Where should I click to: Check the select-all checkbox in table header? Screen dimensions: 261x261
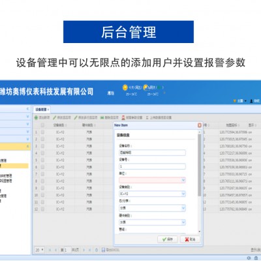click(x=42, y=125)
